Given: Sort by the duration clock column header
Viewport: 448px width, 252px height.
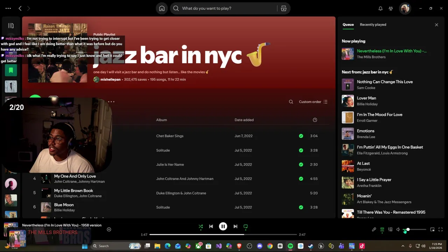Looking at the screenshot, I should (315, 120).
